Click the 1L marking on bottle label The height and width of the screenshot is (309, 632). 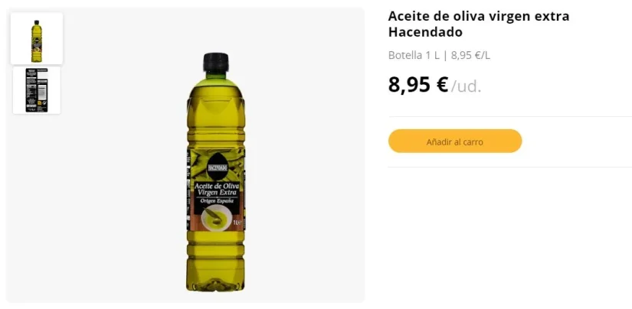point(237,222)
